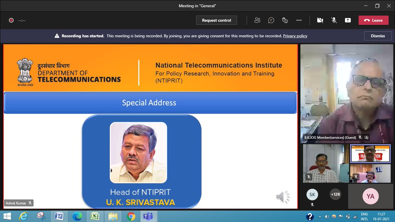Open the share content tray
This screenshot has width=395, height=222.
[348, 20]
